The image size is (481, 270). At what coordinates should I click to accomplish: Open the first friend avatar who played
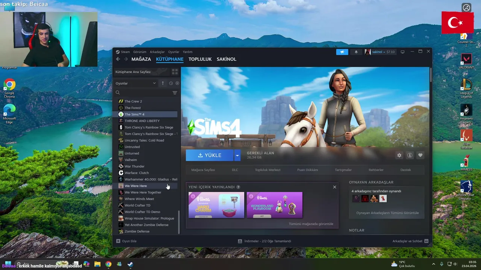click(x=356, y=199)
